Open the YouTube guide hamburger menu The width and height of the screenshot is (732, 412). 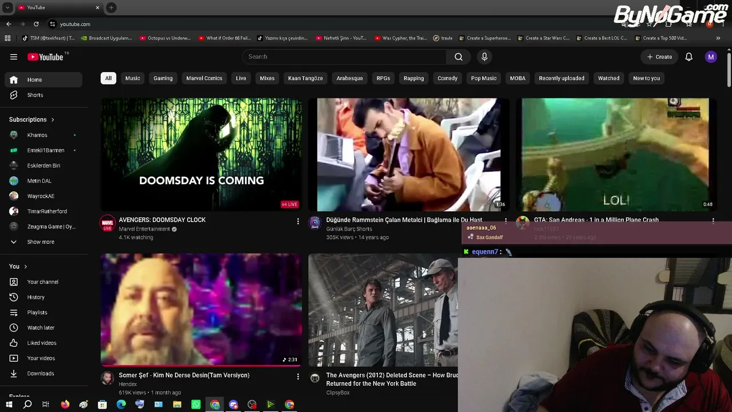pos(14,57)
